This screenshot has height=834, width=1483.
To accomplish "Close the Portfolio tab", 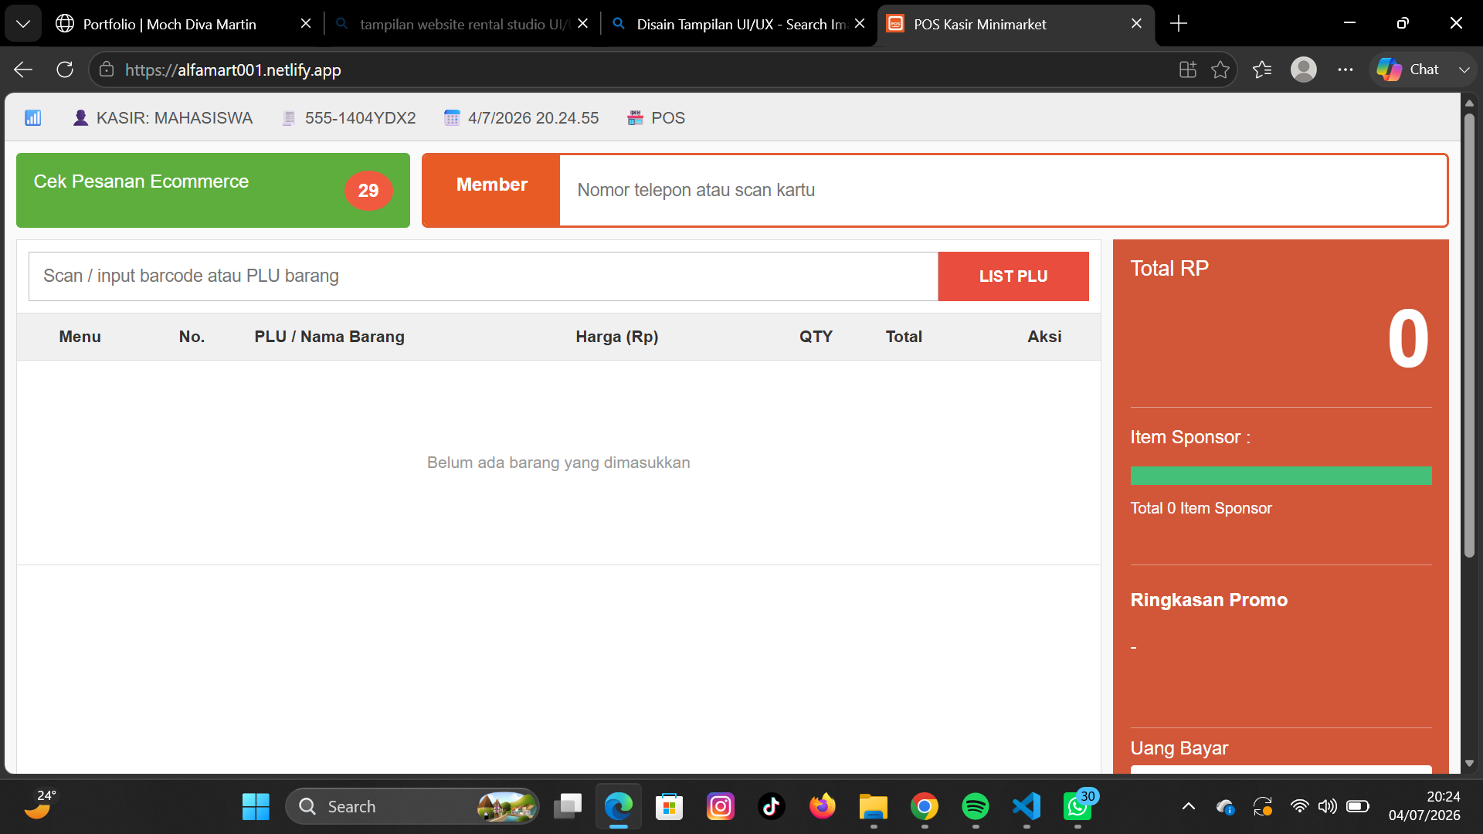I will [x=306, y=24].
